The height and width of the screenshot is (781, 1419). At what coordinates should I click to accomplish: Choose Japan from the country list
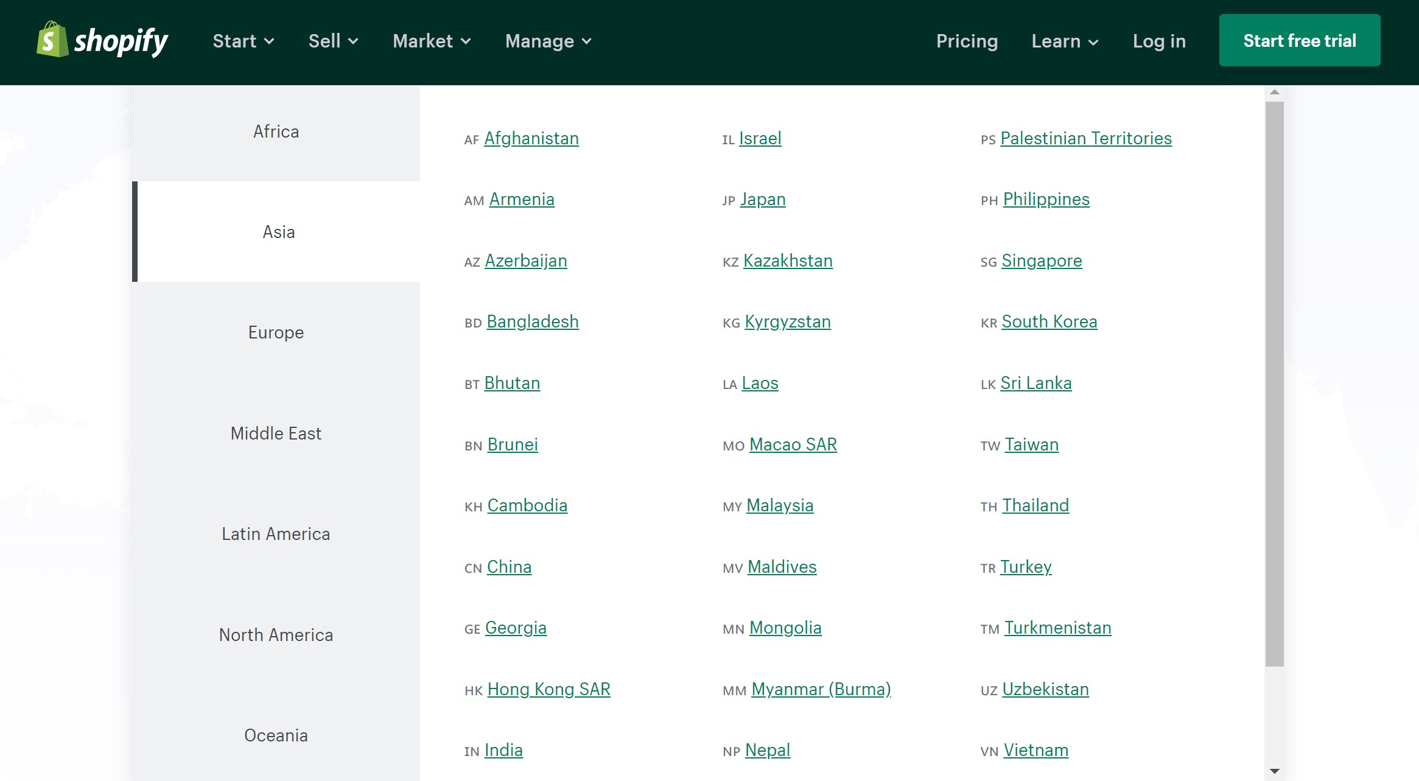[x=763, y=200]
